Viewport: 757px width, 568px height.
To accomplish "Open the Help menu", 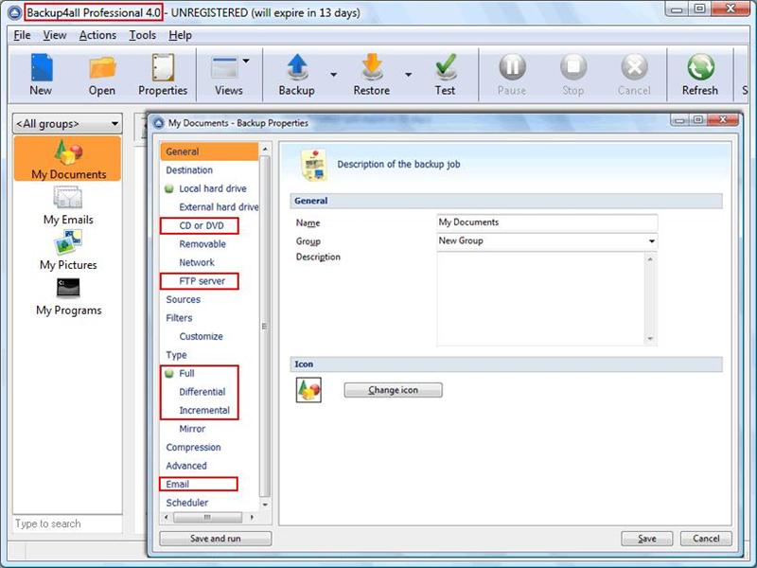I will tap(180, 35).
